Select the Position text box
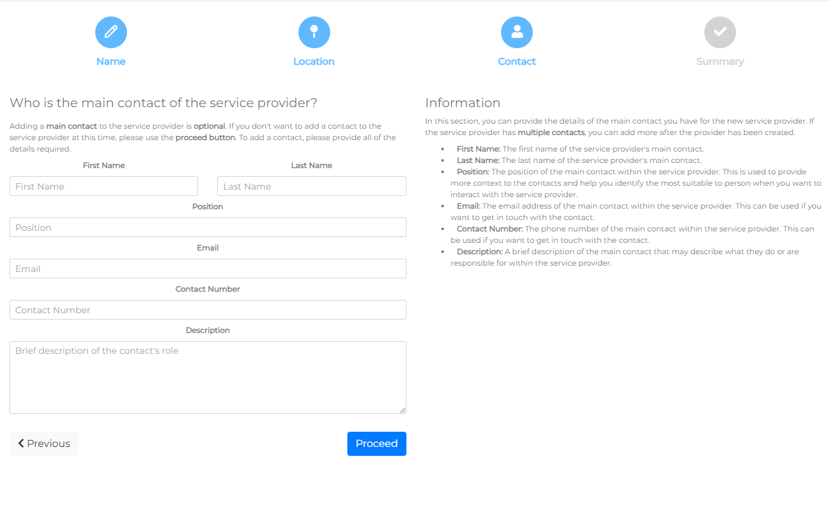Image resolution: width=830 pixels, height=511 pixels. [x=208, y=228]
